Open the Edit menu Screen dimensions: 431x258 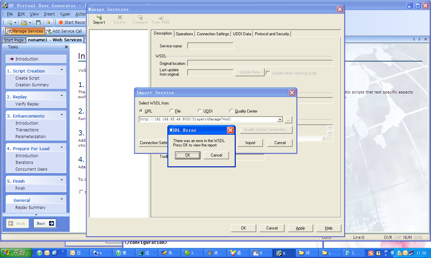tap(21, 14)
